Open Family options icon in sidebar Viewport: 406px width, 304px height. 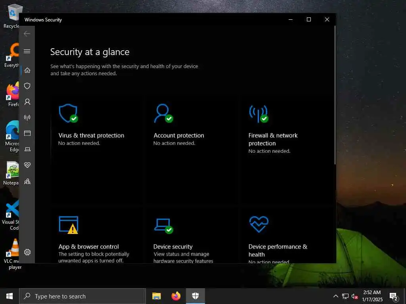(27, 181)
